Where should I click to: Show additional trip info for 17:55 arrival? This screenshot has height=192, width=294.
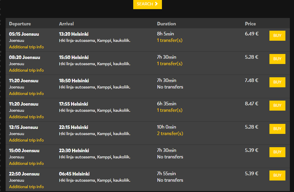(x=27, y=117)
